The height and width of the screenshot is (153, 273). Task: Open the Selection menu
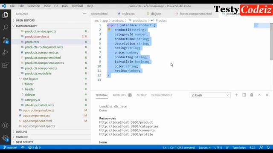[34, 6]
